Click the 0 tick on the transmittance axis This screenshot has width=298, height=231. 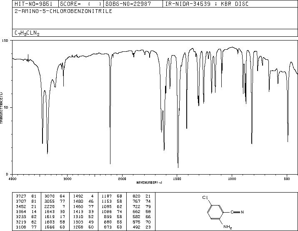coord(7,174)
